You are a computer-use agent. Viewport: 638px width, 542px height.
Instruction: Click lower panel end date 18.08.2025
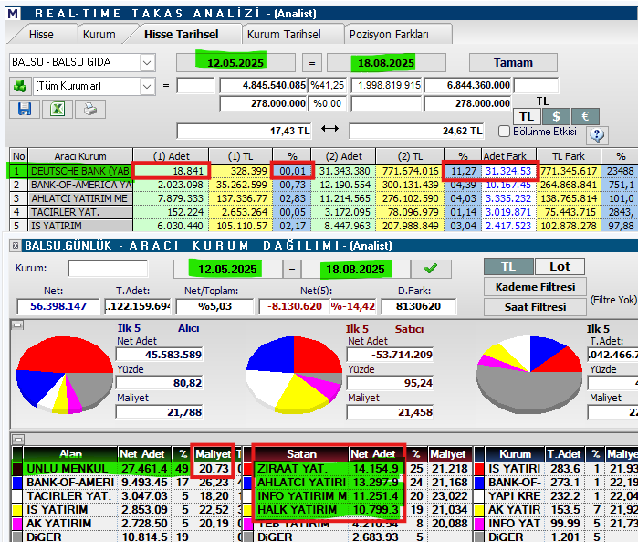click(x=355, y=269)
